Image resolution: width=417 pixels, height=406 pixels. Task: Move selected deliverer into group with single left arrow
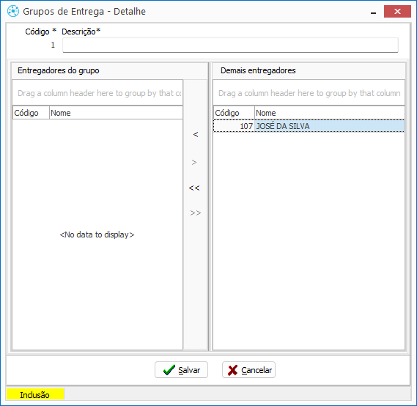click(x=196, y=135)
